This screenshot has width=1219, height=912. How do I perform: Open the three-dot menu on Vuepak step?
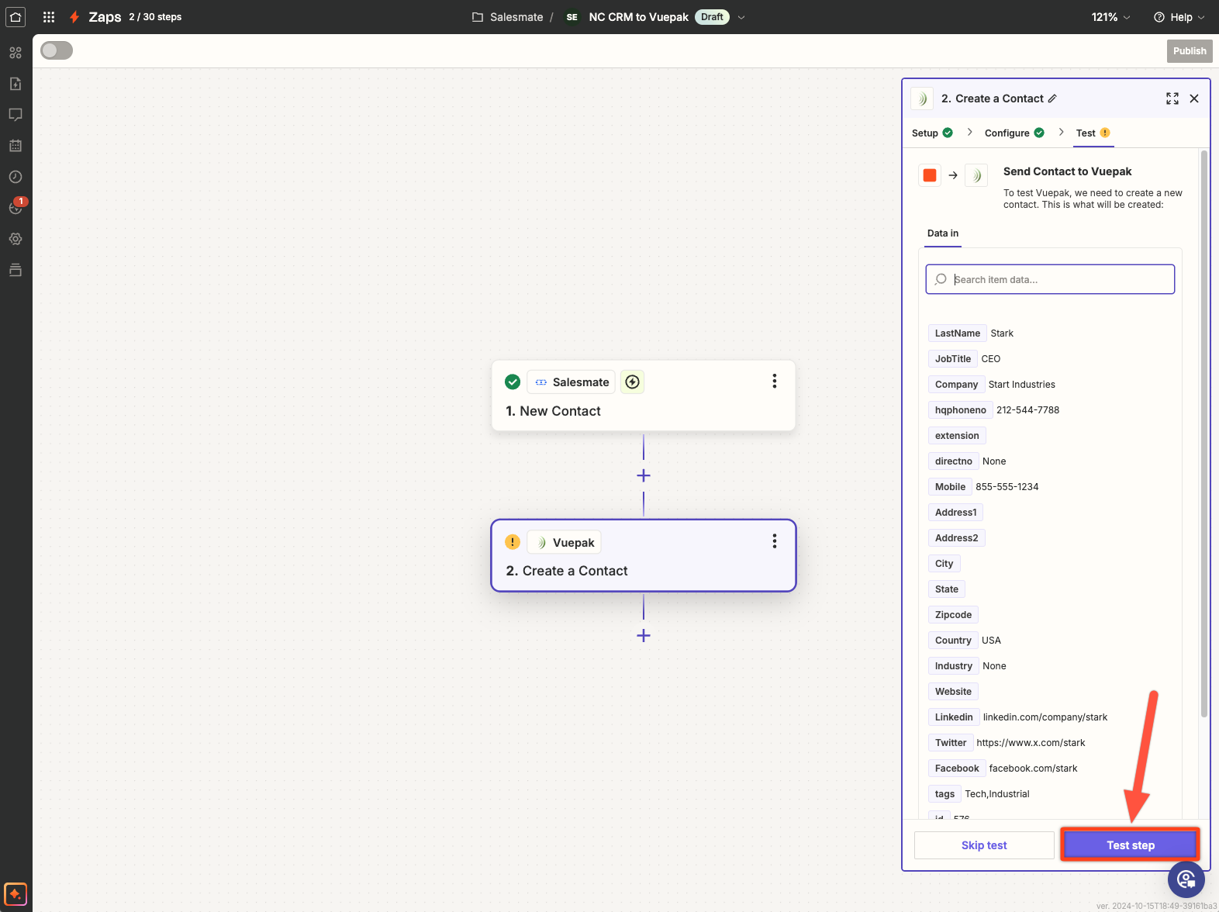(x=774, y=541)
